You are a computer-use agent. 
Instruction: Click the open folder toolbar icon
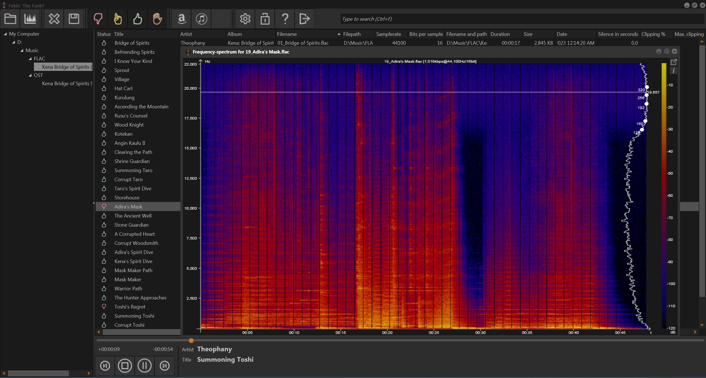(10, 19)
